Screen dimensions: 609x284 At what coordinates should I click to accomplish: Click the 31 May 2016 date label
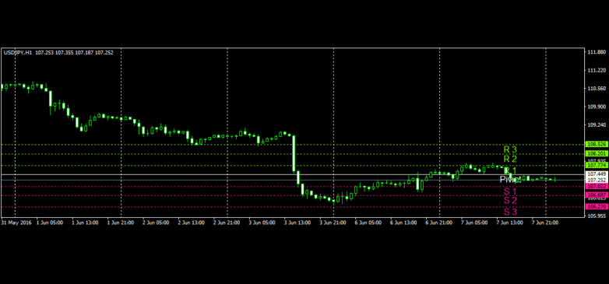click(16, 223)
